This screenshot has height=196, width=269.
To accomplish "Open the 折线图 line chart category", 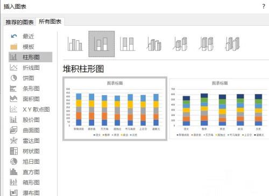I will click(x=31, y=68).
